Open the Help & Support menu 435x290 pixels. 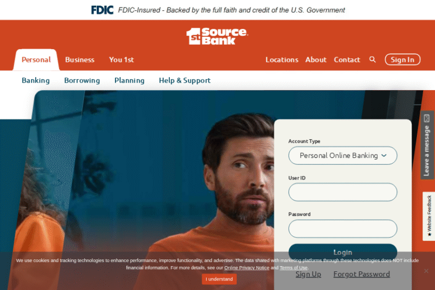point(185,80)
